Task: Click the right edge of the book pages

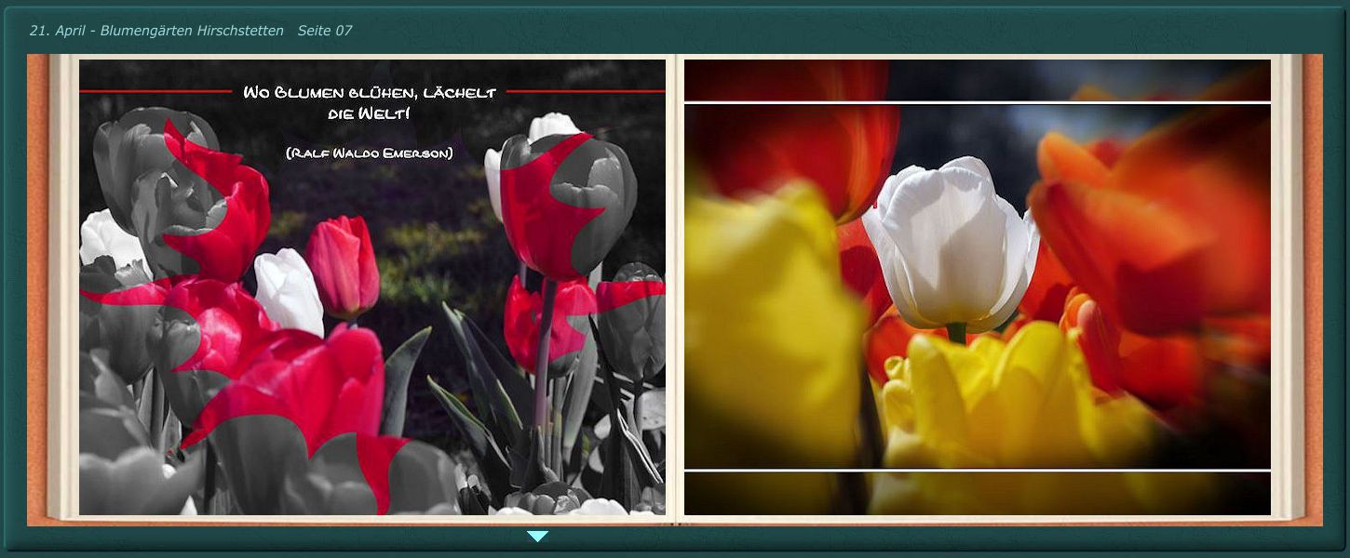Action: coord(1289,287)
